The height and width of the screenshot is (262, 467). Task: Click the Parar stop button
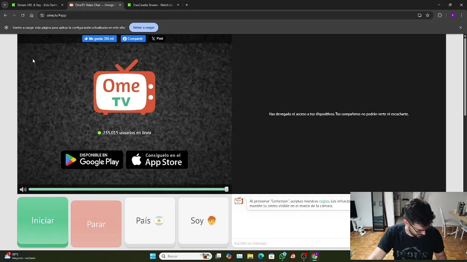point(96,224)
